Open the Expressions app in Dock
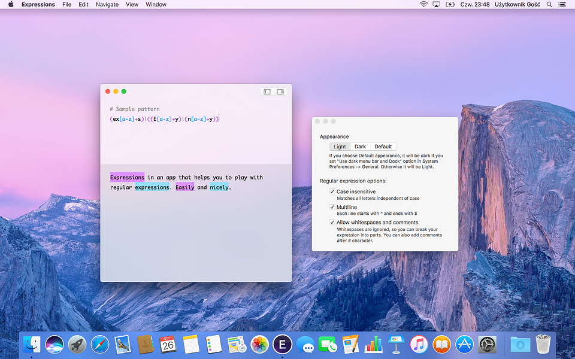575x359 pixels. click(282, 345)
